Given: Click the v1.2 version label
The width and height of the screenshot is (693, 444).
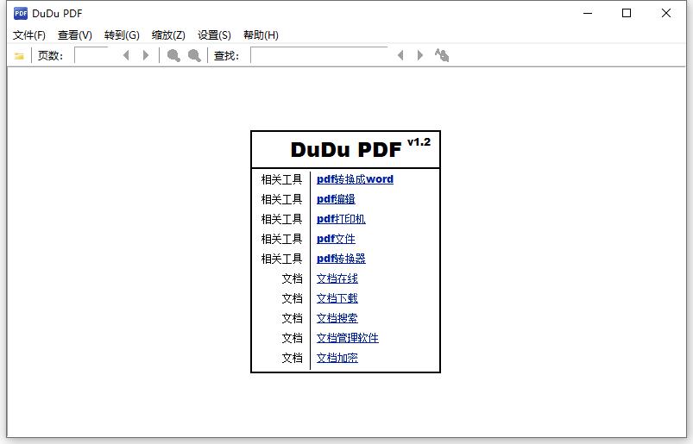Looking at the screenshot, I should coord(419,142).
